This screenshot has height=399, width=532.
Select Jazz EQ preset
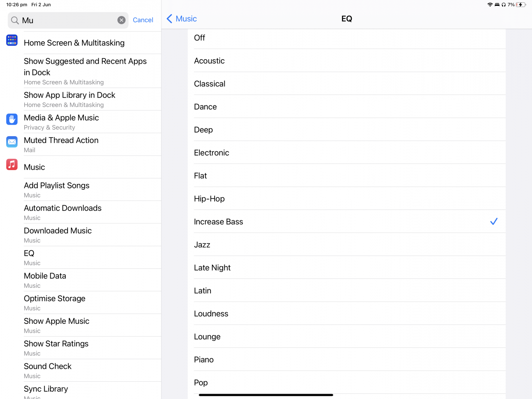tap(346, 245)
